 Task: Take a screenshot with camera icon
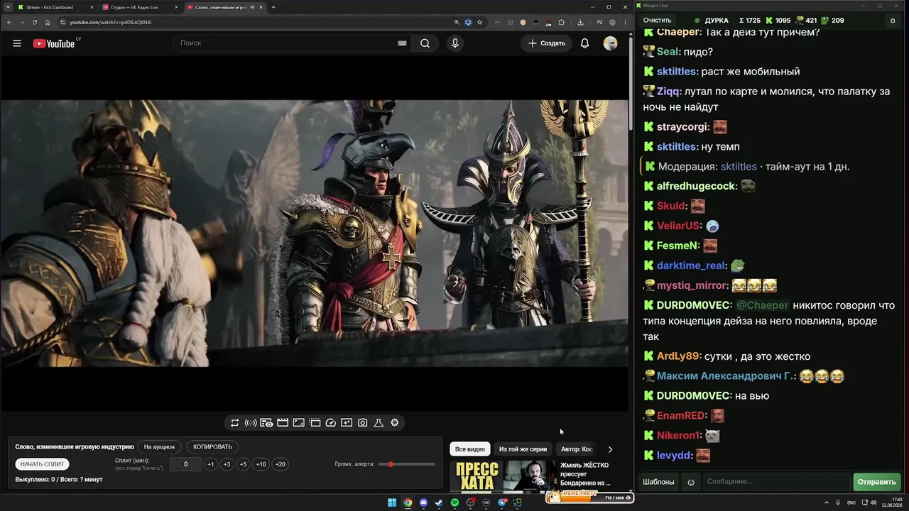363,423
